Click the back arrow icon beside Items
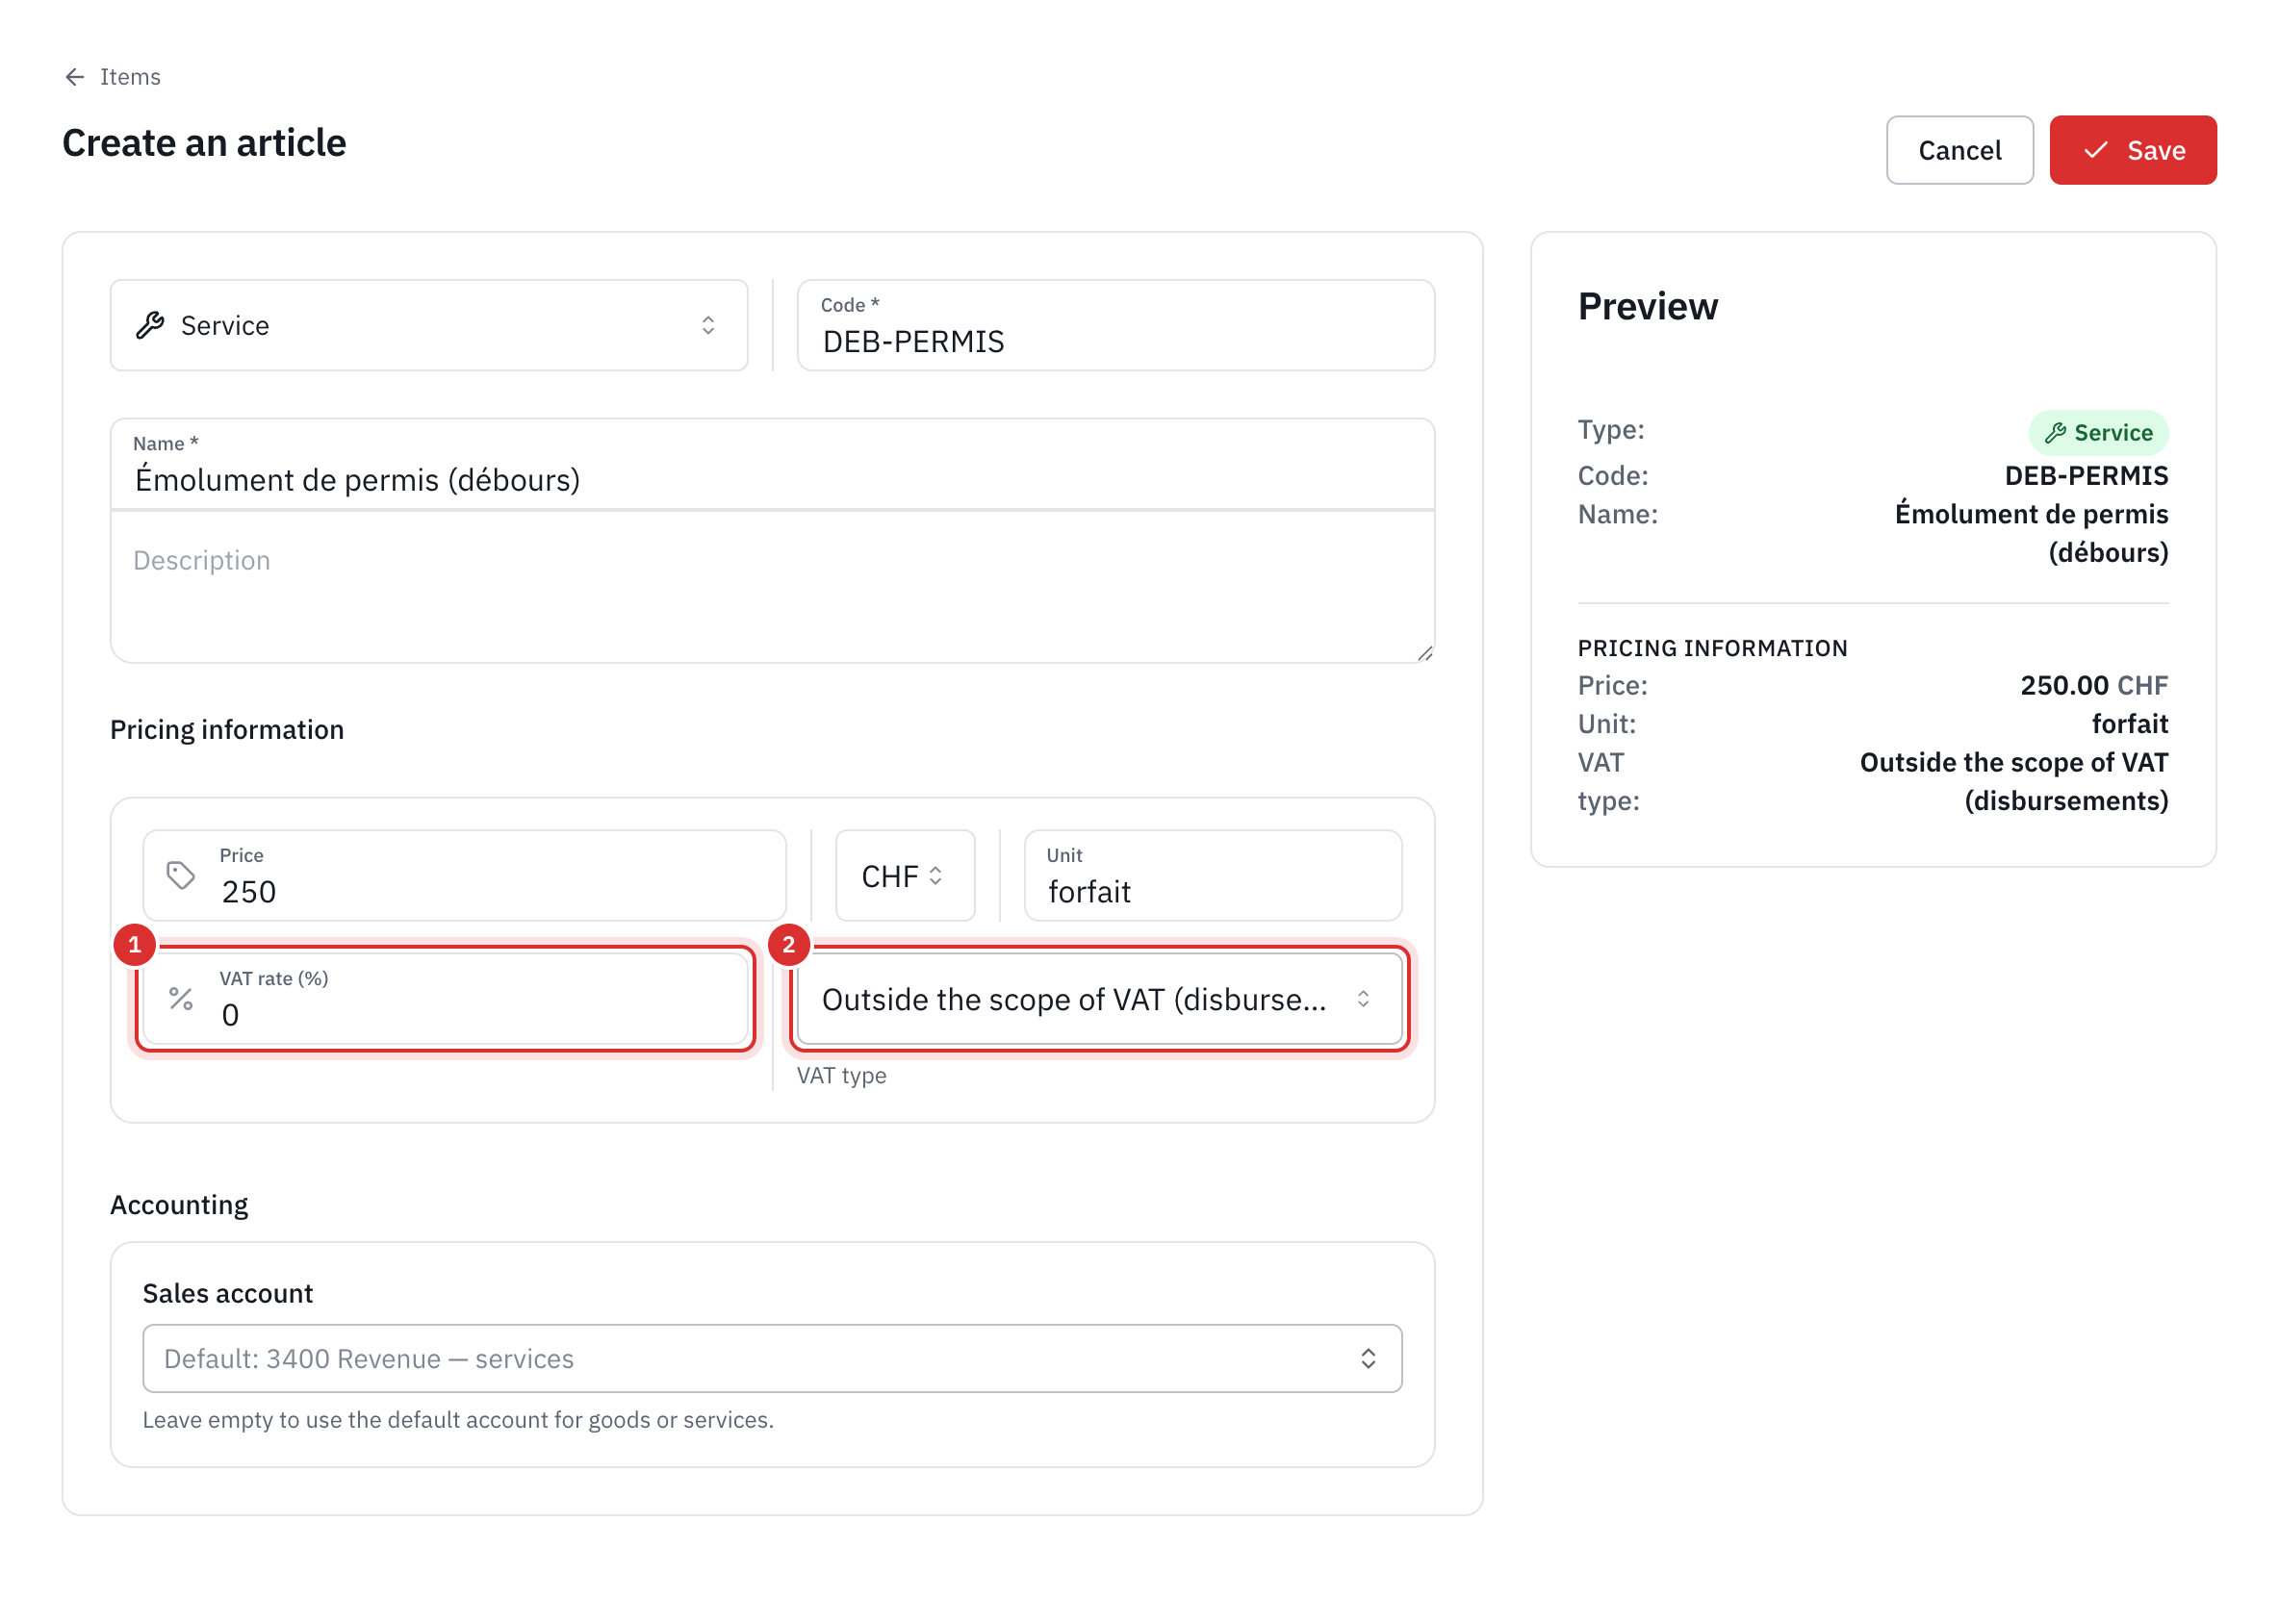 coord(74,77)
